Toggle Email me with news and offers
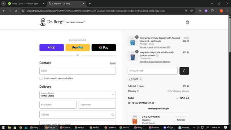Image resolution: width=231 pixels, height=130 pixels. [41, 78]
